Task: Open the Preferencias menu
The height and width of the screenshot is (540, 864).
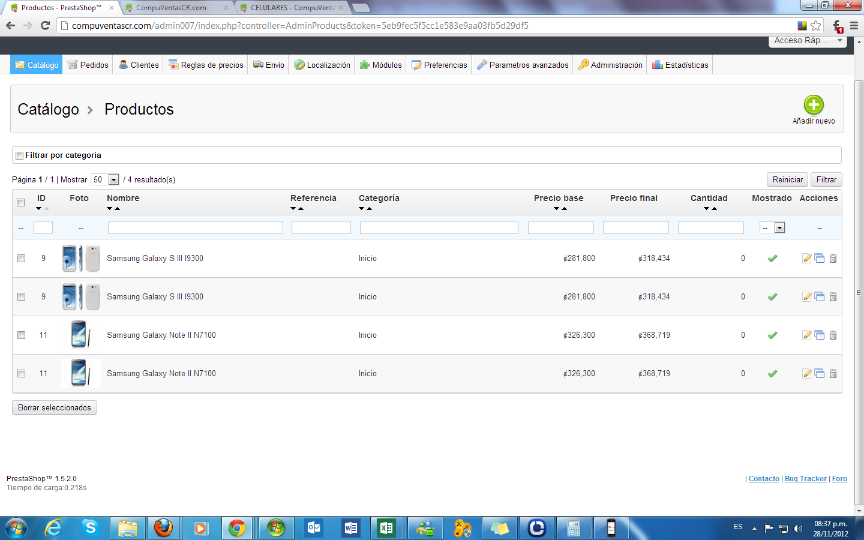Action: [x=439, y=65]
